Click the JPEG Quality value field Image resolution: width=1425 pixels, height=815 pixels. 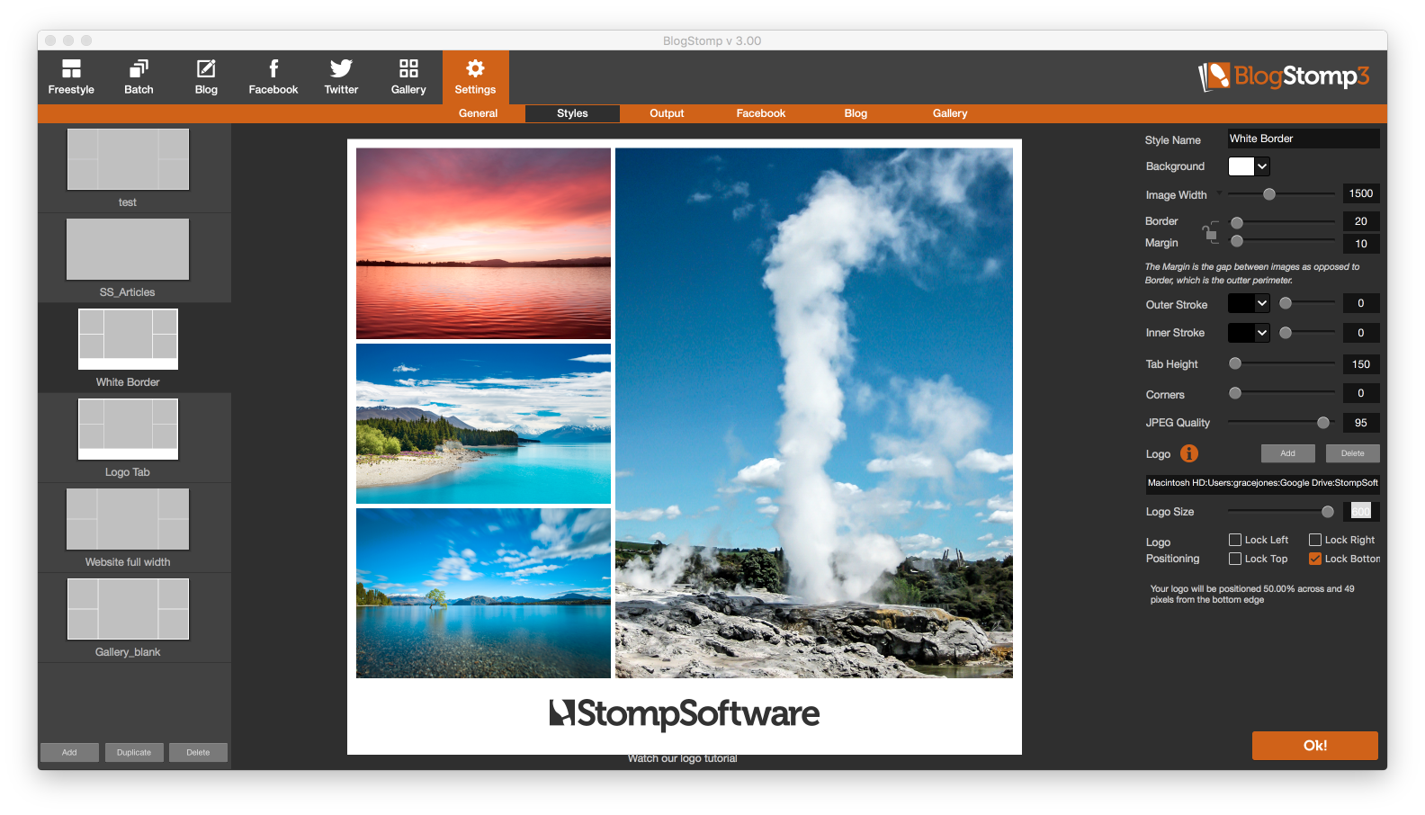pos(1361,423)
